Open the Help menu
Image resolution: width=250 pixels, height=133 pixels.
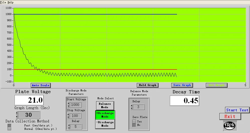[10, 2]
